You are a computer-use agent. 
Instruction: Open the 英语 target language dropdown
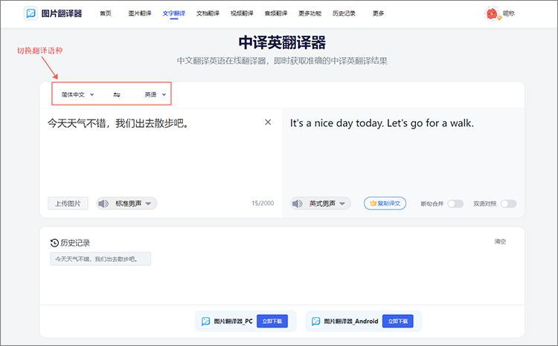(155, 94)
